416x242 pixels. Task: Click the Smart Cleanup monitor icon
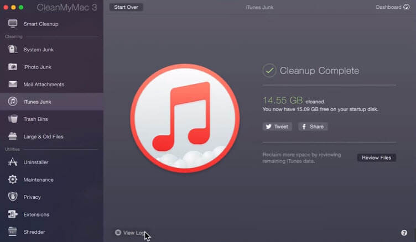pyautogui.click(x=13, y=24)
